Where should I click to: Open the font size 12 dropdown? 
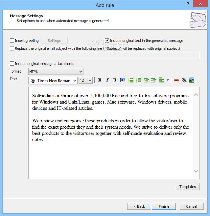pyautogui.click(x=85, y=80)
